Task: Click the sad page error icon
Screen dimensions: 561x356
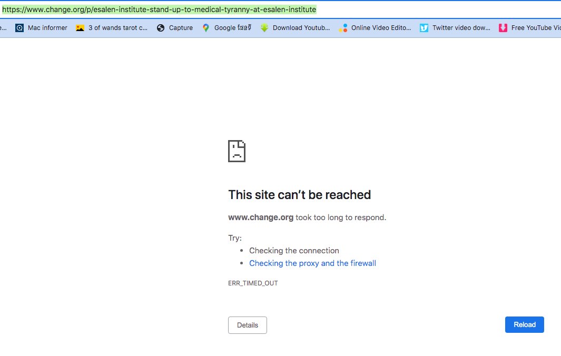Action: pyautogui.click(x=237, y=151)
